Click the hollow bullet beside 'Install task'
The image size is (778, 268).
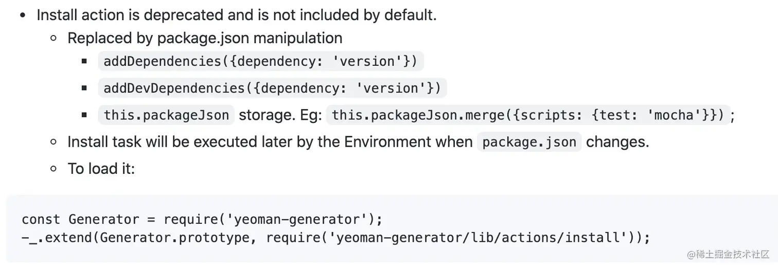coord(54,142)
